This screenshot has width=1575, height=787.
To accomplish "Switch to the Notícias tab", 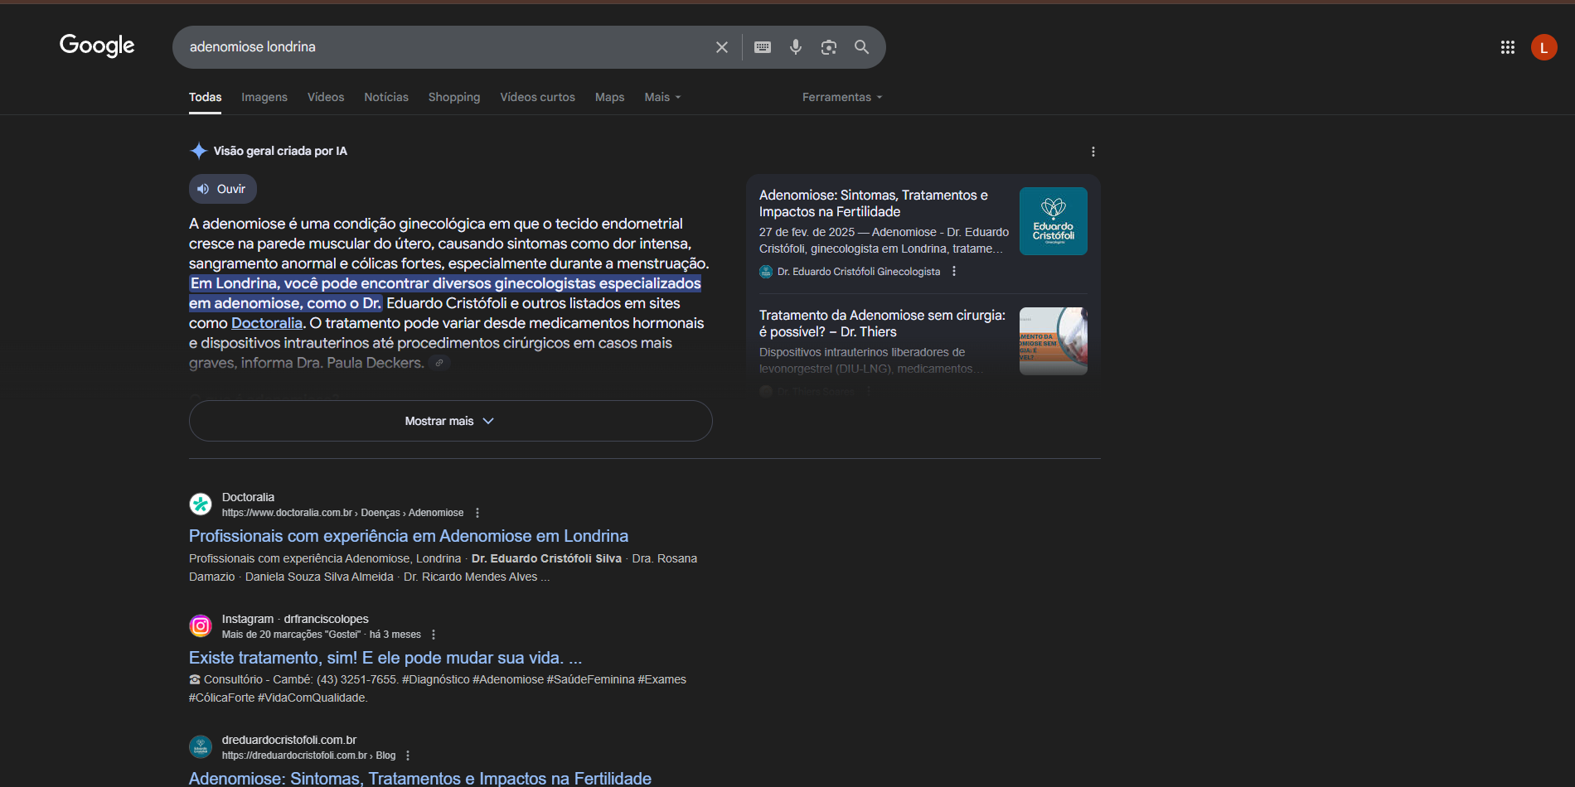I will tap(386, 97).
